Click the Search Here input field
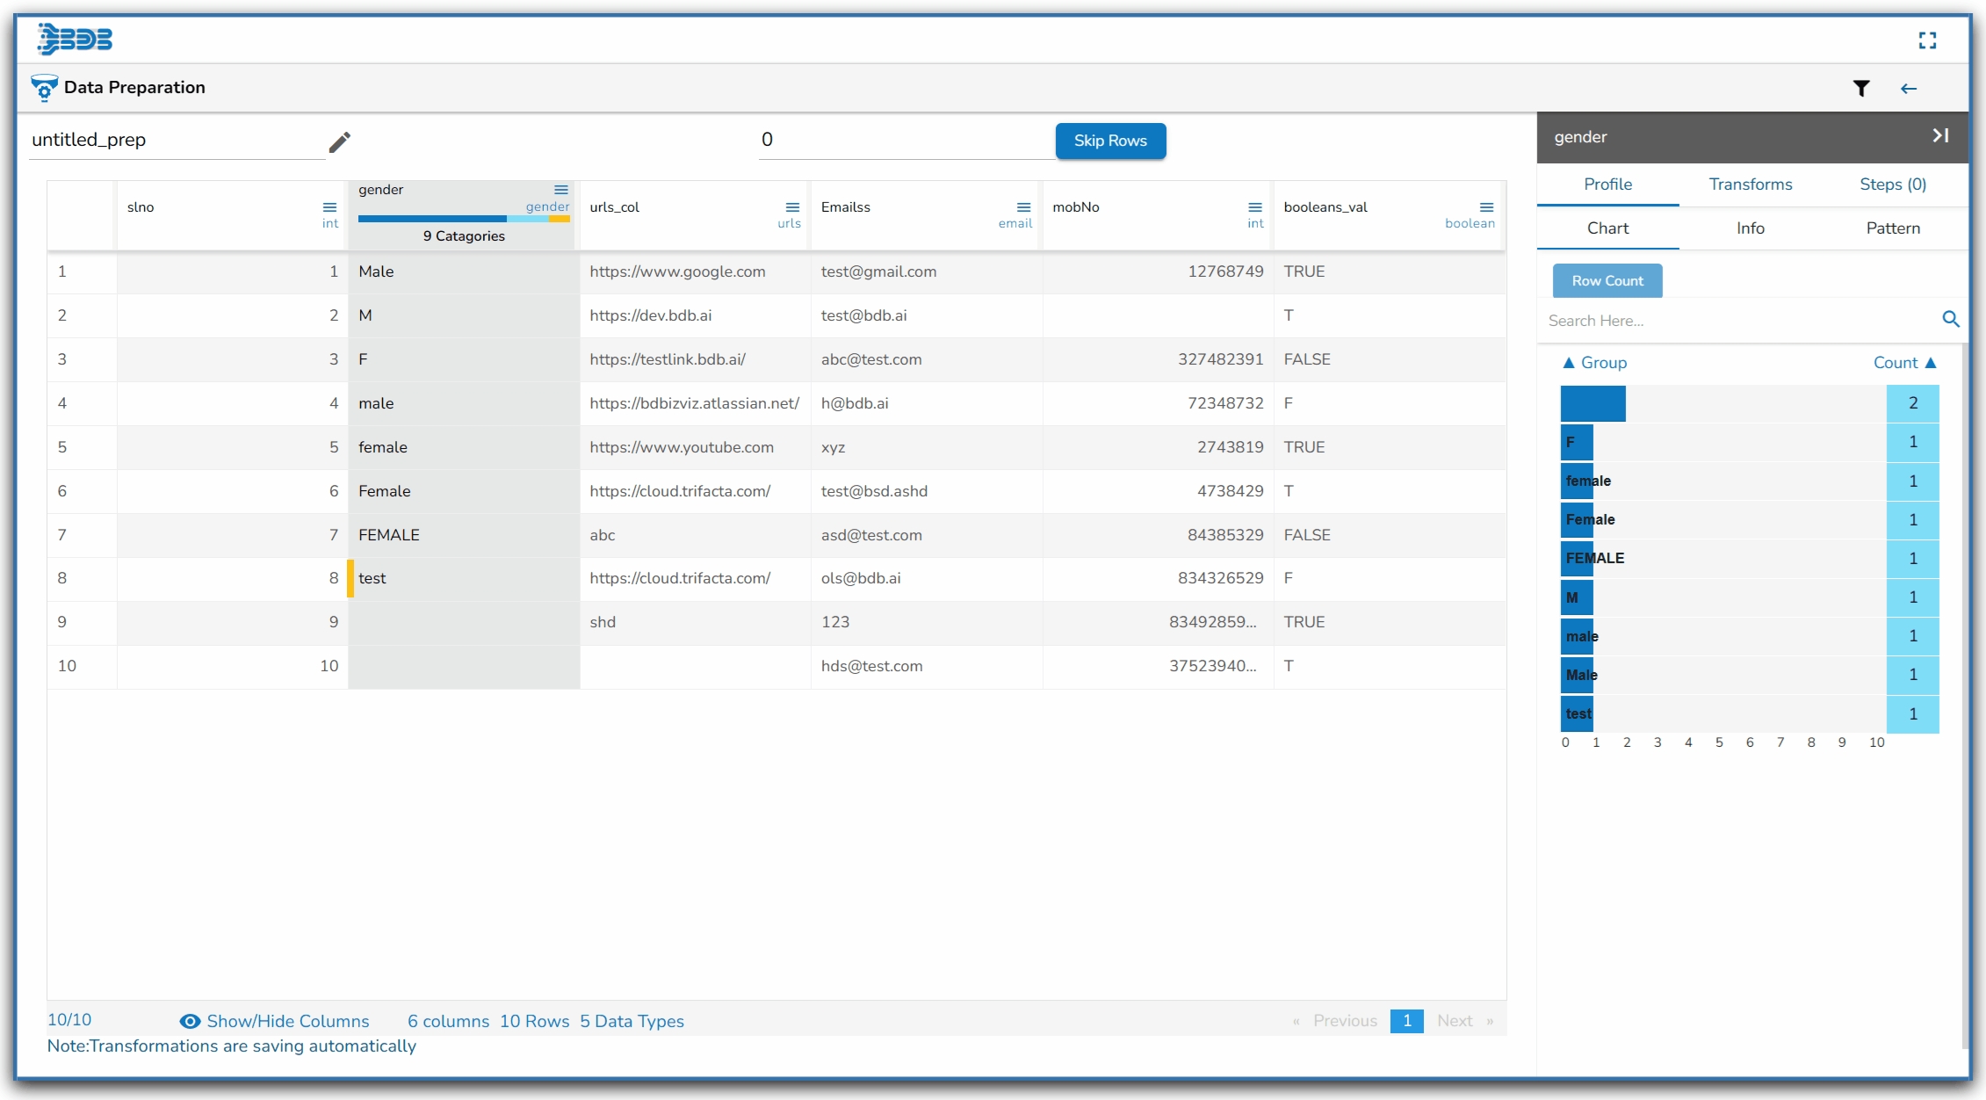 [x=1735, y=321]
